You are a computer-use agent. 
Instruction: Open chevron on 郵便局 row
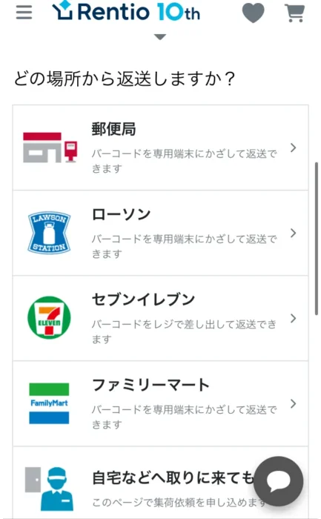[x=294, y=148]
